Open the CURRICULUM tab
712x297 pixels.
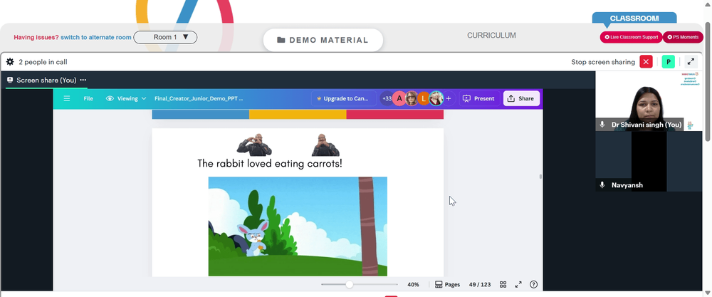tap(491, 36)
